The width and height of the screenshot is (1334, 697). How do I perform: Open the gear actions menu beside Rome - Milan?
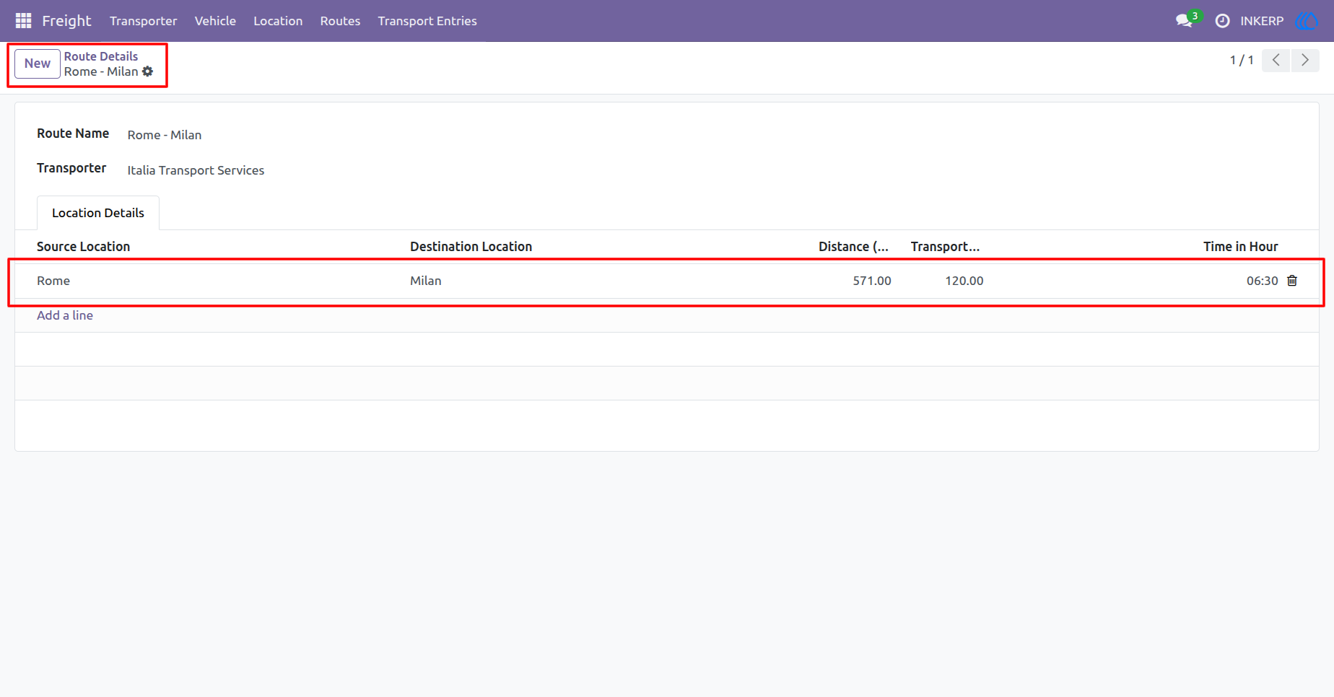[148, 71]
